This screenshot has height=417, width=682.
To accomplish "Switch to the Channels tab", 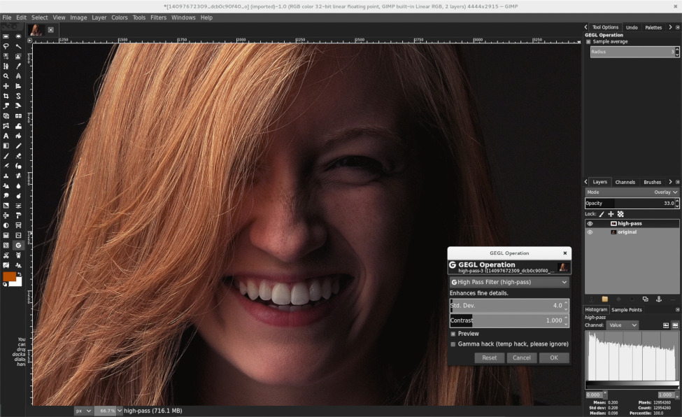I will tap(625, 182).
